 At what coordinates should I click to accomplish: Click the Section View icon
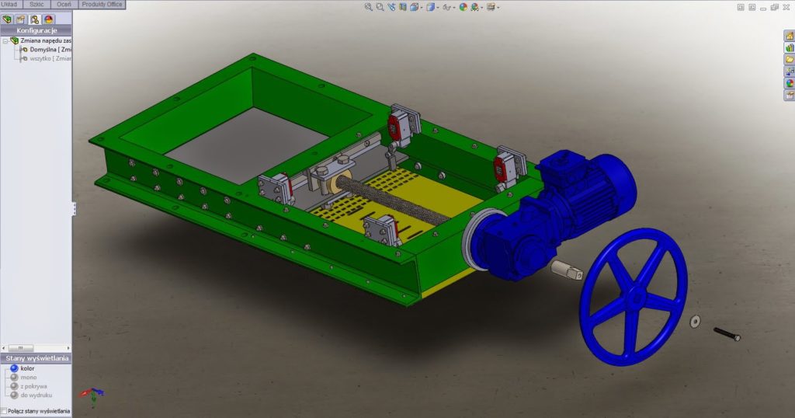tap(403, 7)
